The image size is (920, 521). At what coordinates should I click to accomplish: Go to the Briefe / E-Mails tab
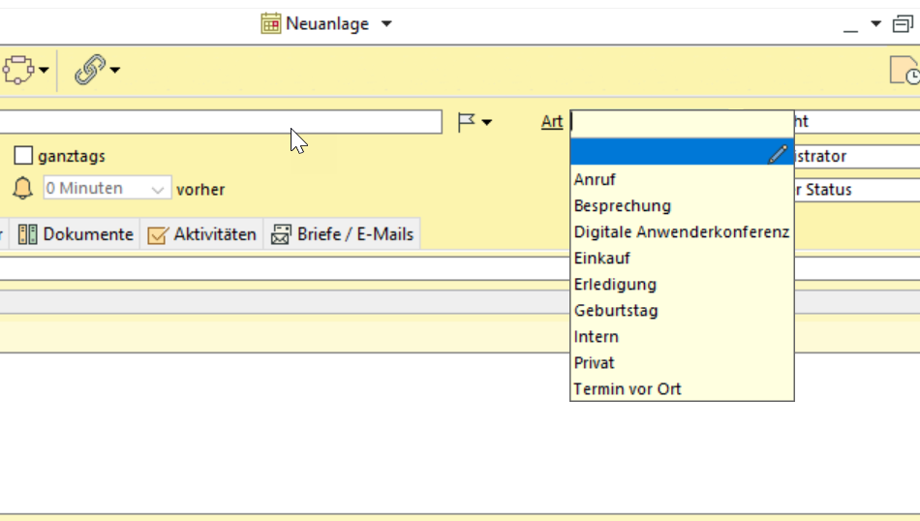(343, 234)
